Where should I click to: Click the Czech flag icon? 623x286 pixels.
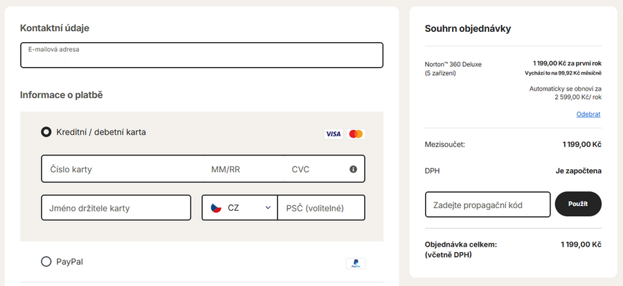click(216, 207)
